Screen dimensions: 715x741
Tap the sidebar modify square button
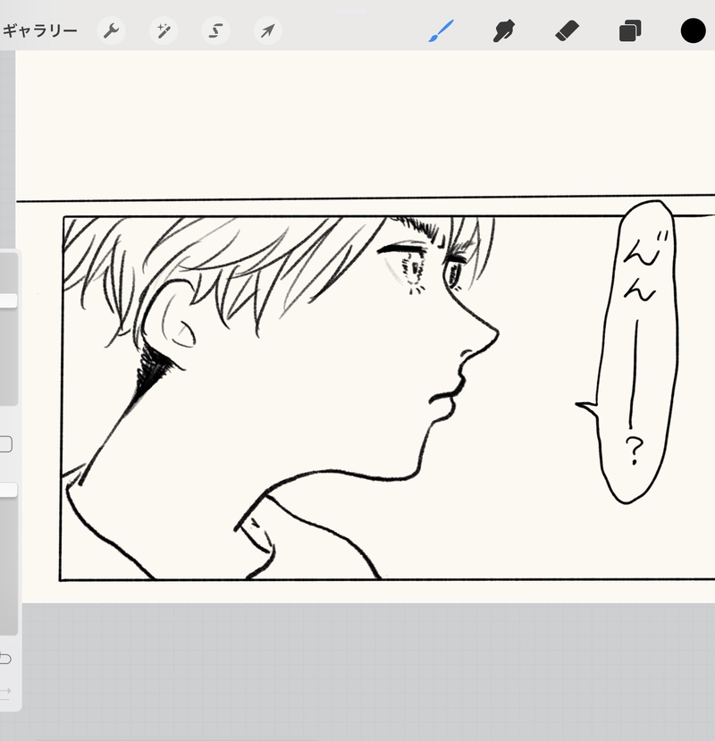pos(5,444)
